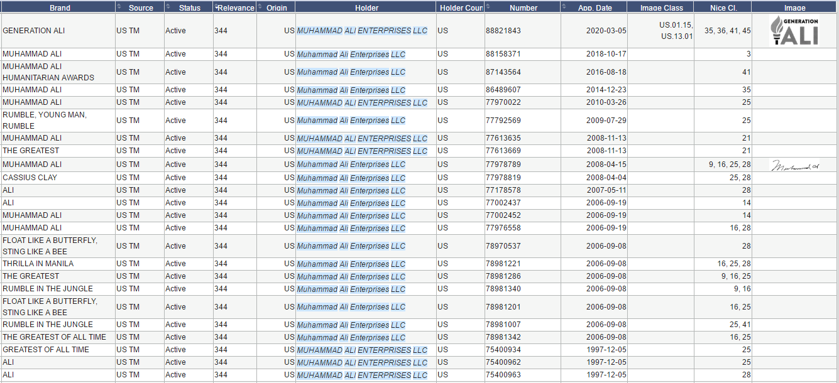839x383 pixels.
Task: Click the Holder column header
Action: pos(367,8)
